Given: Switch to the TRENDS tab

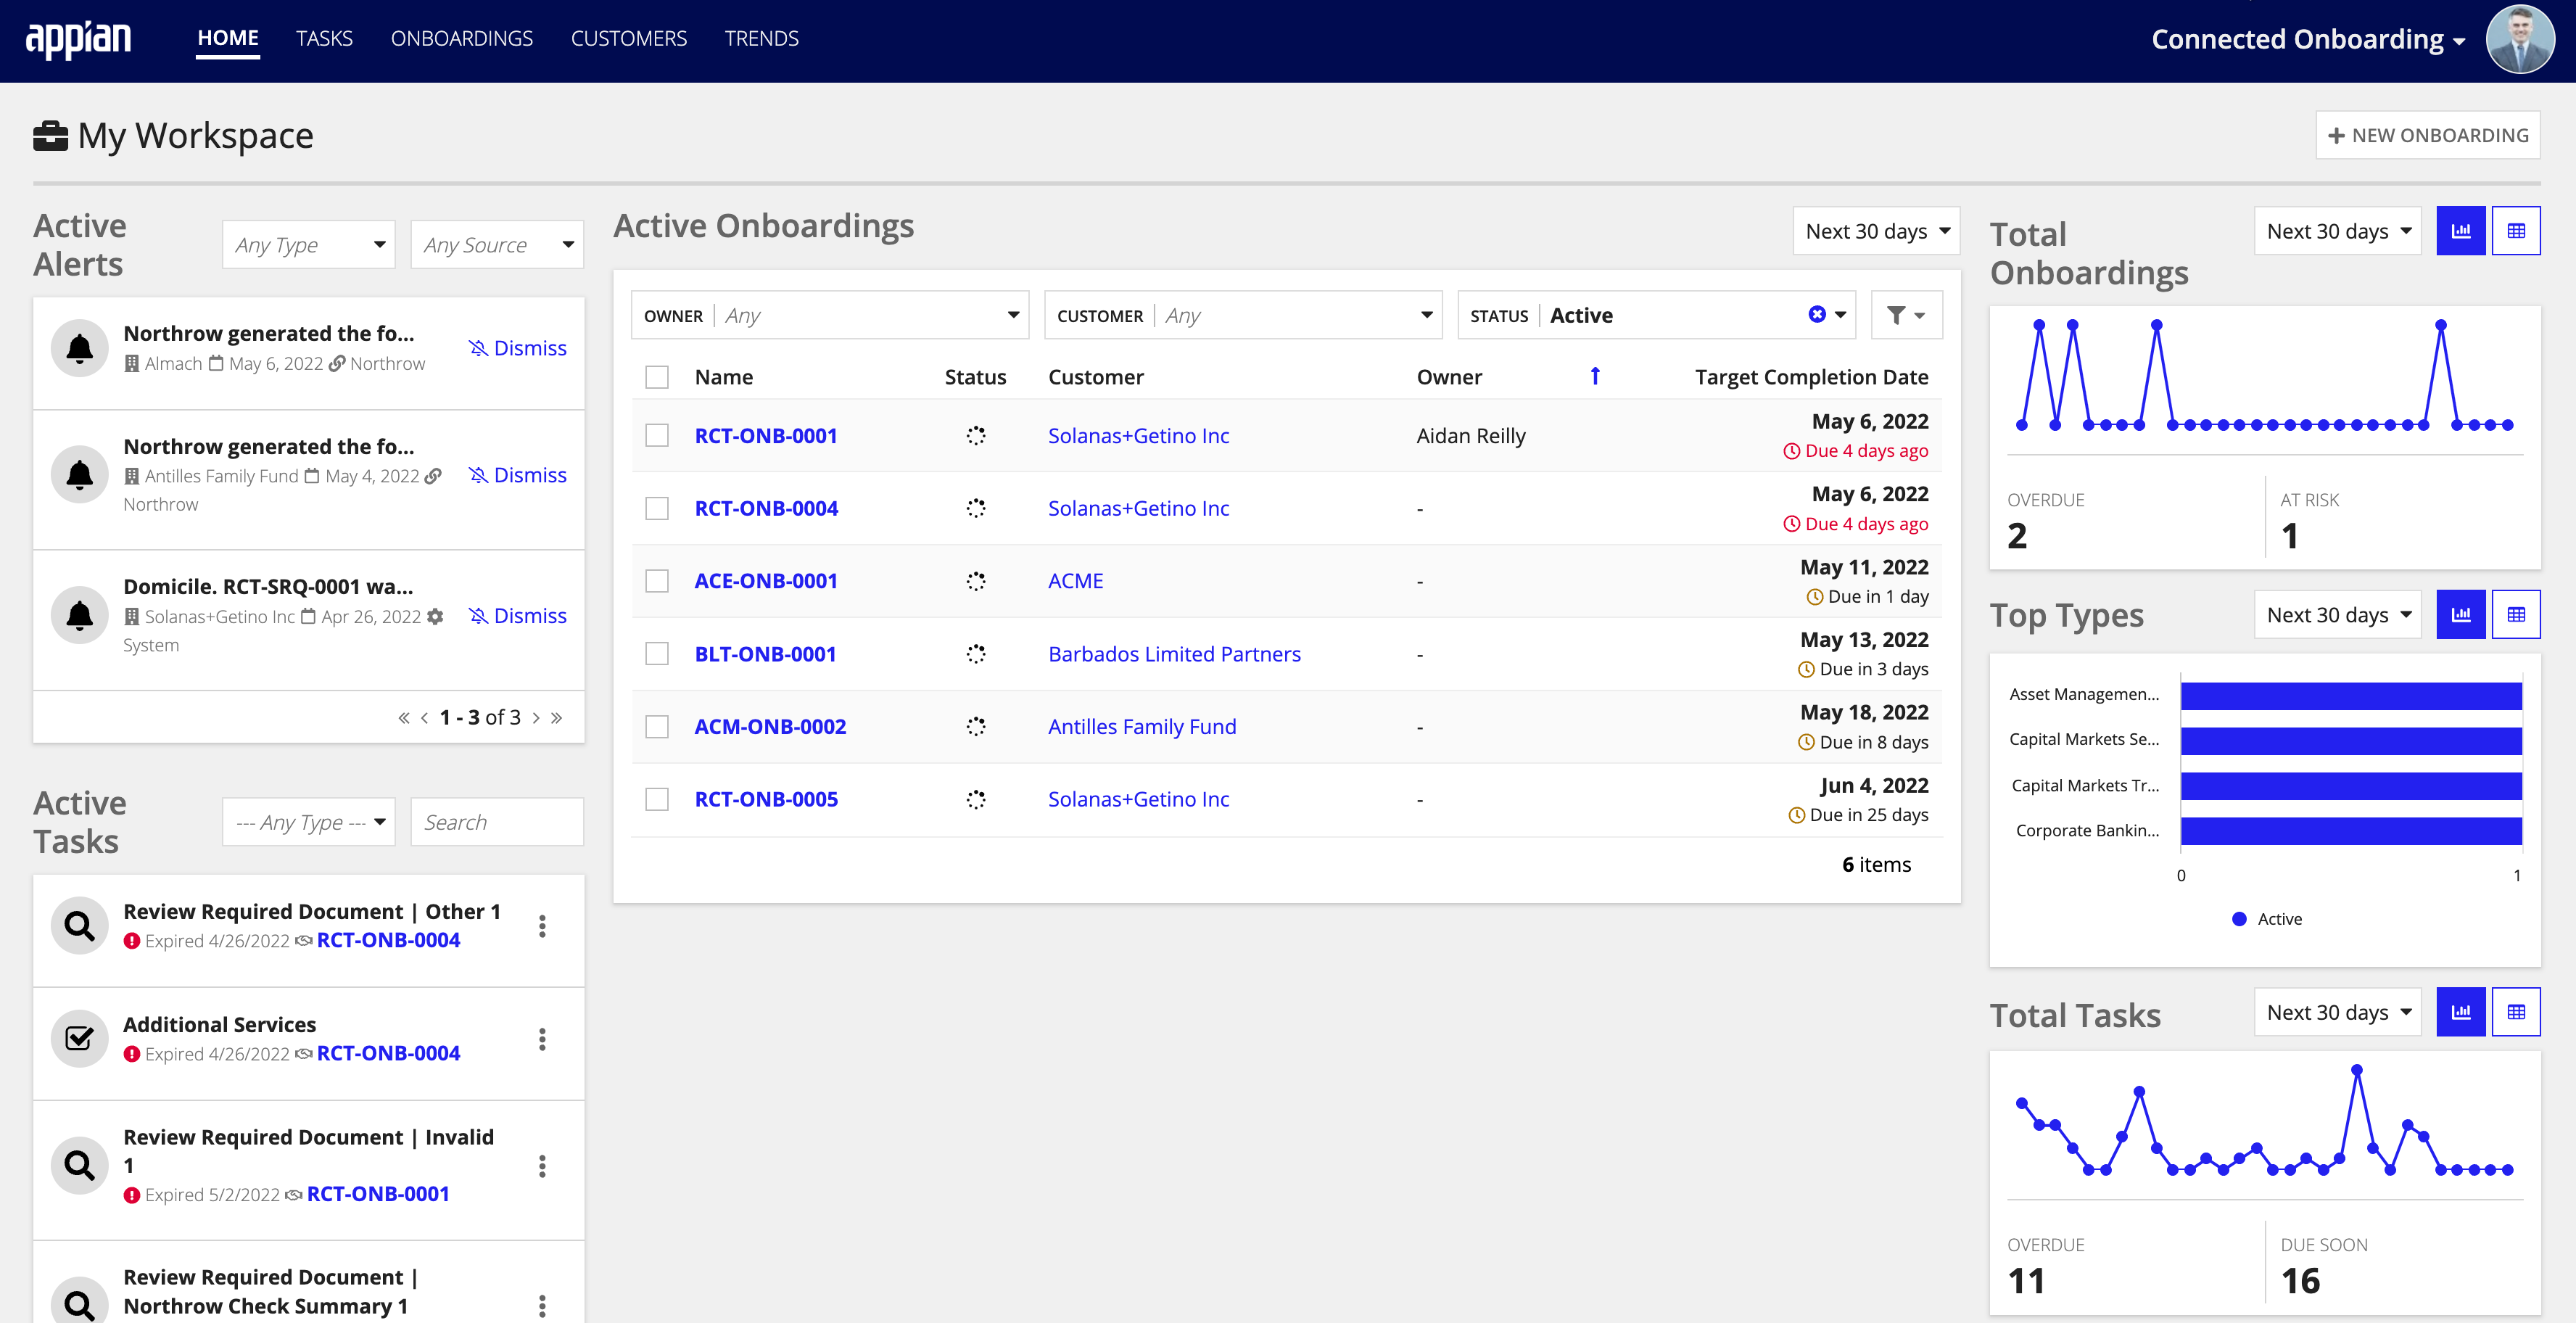Looking at the screenshot, I should (762, 38).
